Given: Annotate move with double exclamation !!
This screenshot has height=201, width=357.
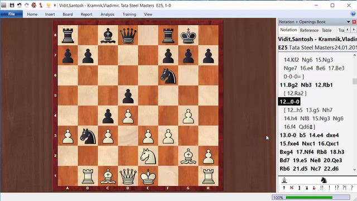Looking at the screenshot, I should click(x=322, y=188).
